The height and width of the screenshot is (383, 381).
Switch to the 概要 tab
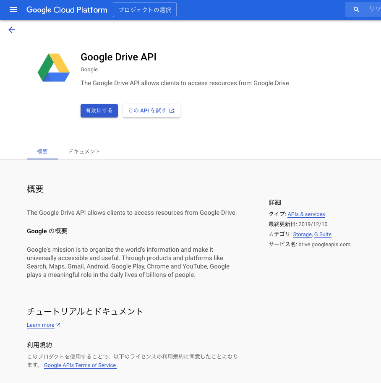pos(42,151)
